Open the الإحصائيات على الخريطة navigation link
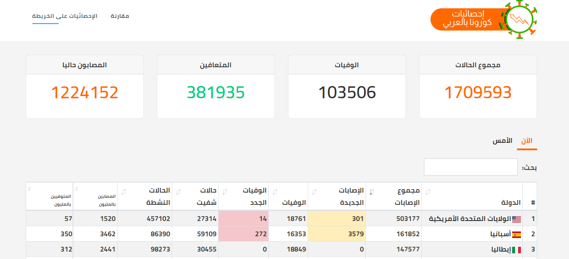This screenshot has width=569, height=259. click(x=65, y=16)
